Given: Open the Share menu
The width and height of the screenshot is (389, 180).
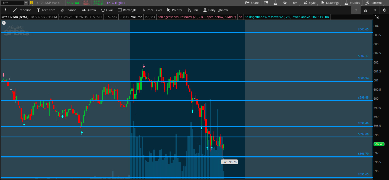Looking at the screenshot, I should pyautogui.click(x=252, y=3).
